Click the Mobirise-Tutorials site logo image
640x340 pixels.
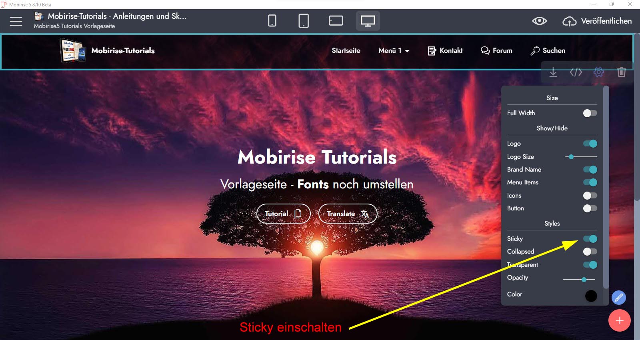click(73, 50)
